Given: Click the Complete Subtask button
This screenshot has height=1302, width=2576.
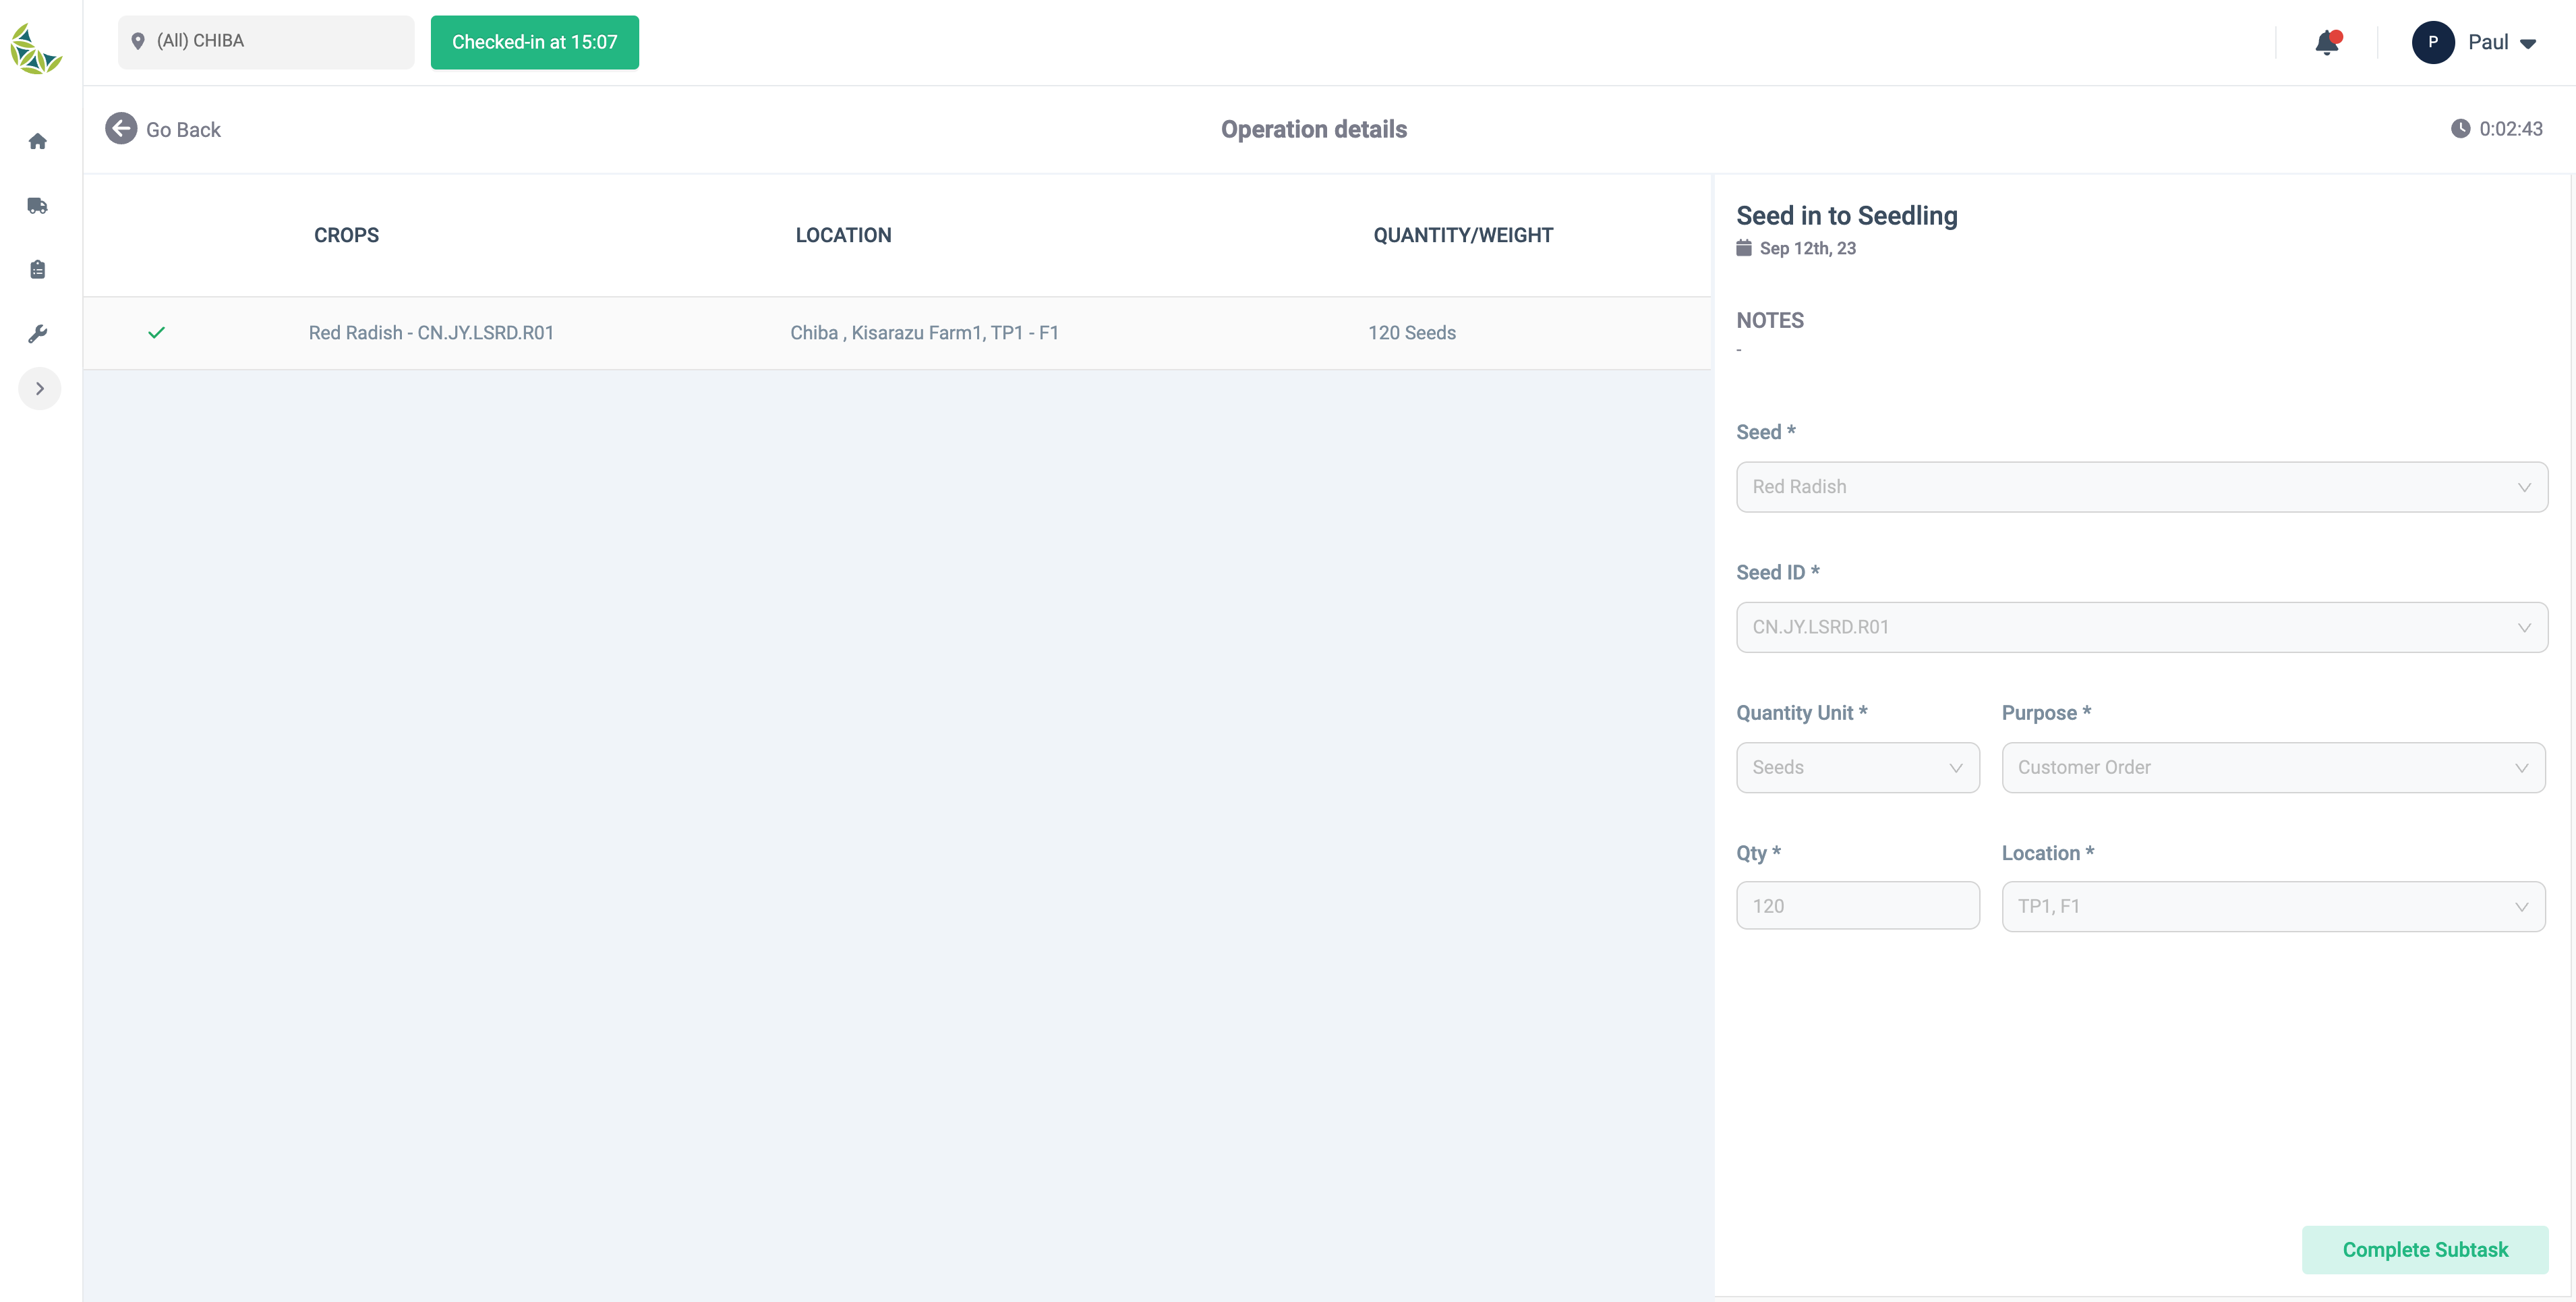Looking at the screenshot, I should (2425, 1250).
